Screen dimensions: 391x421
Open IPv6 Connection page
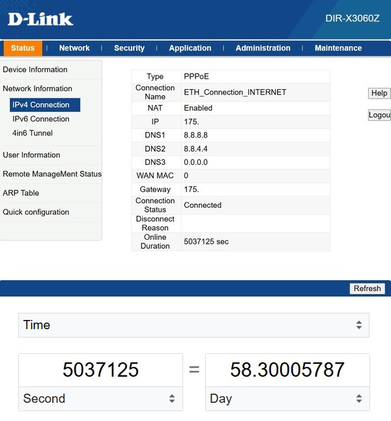(41, 119)
